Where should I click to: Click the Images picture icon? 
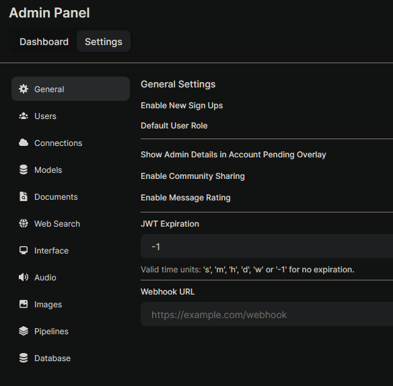point(24,304)
